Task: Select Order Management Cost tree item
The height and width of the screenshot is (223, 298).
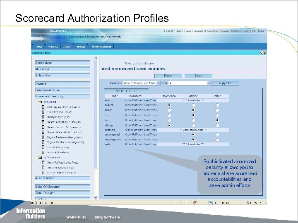Action: point(61,168)
